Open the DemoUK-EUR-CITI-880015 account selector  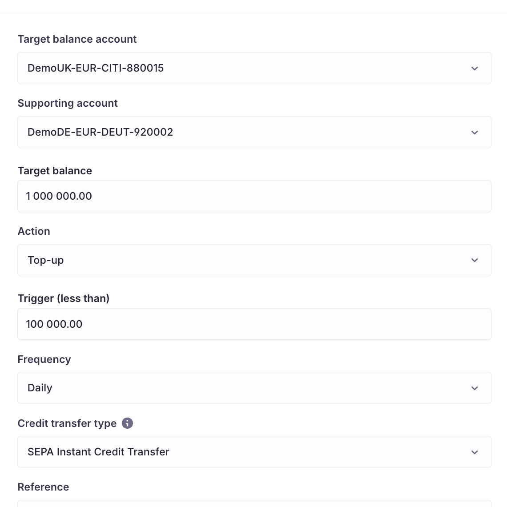click(x=254, y=68)
